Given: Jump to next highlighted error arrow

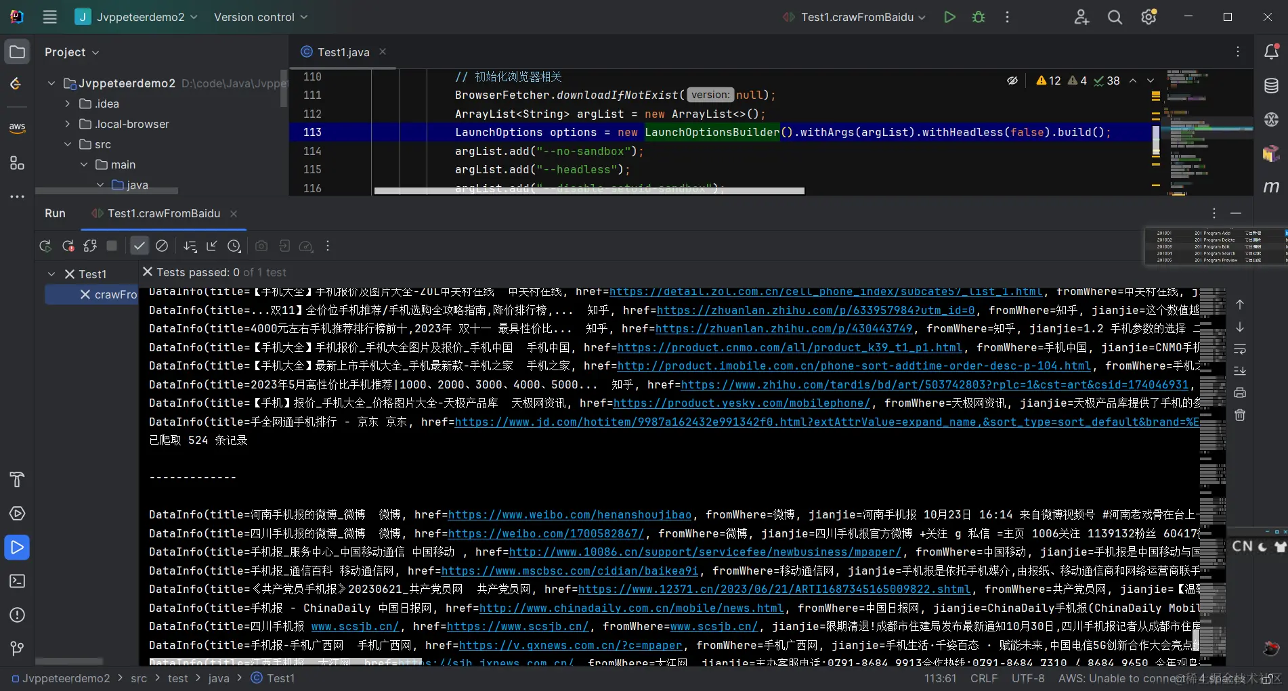Looking at the screenshot, I should tap(1151, 81).
